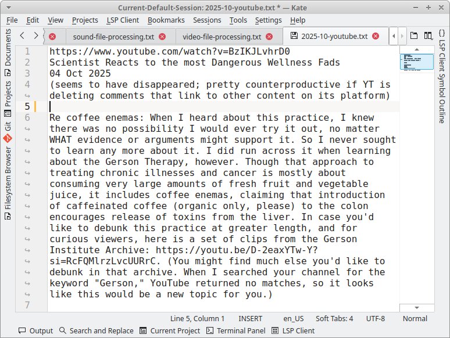
Task: Toggle the Git sidebar panel
Action: 8,132
